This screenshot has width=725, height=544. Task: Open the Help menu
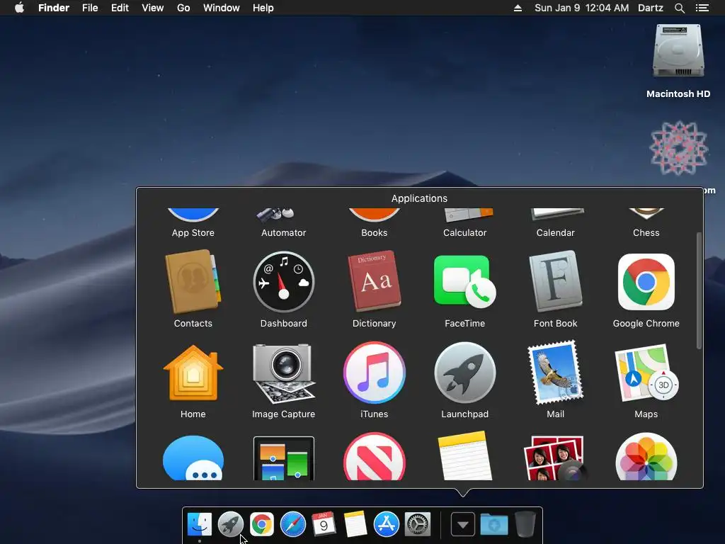263,8
